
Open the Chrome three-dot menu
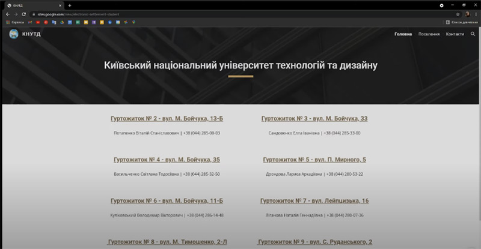(476, 14)
